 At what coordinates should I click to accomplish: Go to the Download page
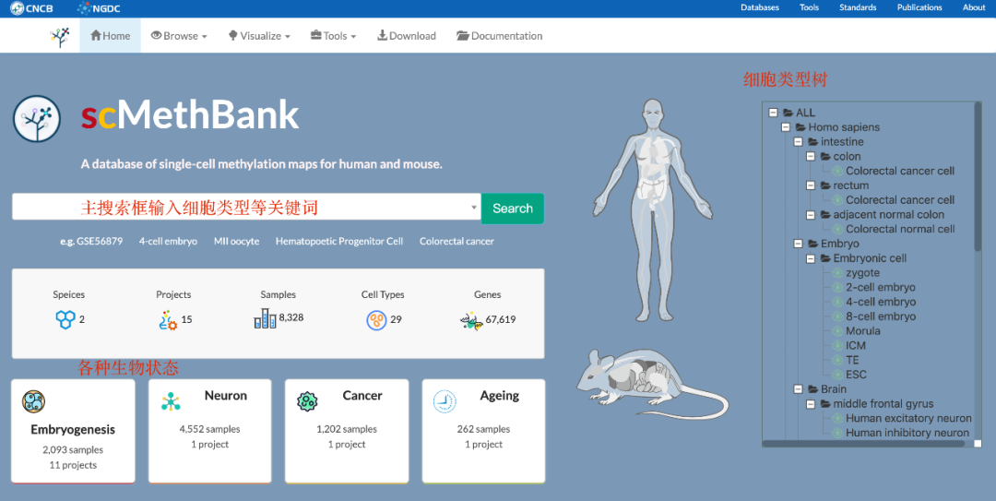point(407,36)
